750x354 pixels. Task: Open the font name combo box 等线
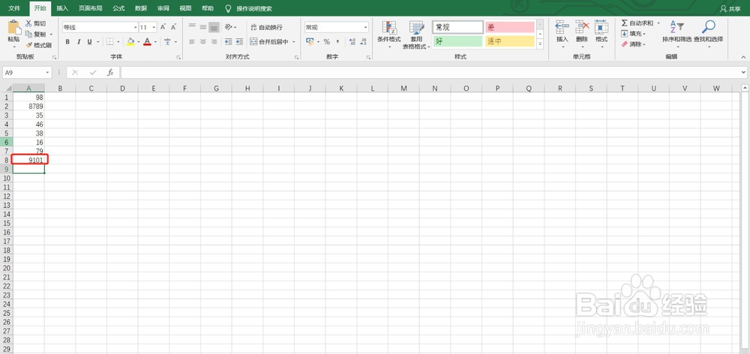point(100,27)
